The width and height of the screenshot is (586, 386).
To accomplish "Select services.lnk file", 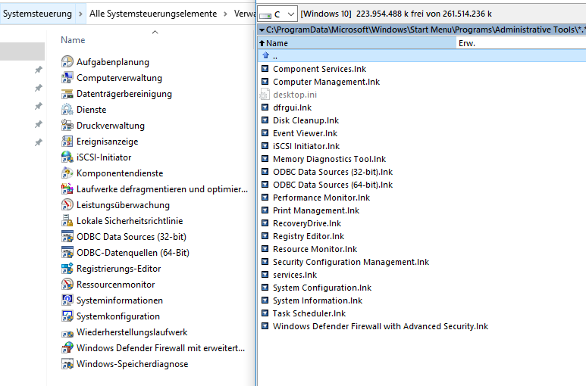I will click(x=295, y=275).
